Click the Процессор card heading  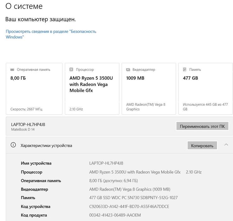pyautogui.click(x=85, y=69)
